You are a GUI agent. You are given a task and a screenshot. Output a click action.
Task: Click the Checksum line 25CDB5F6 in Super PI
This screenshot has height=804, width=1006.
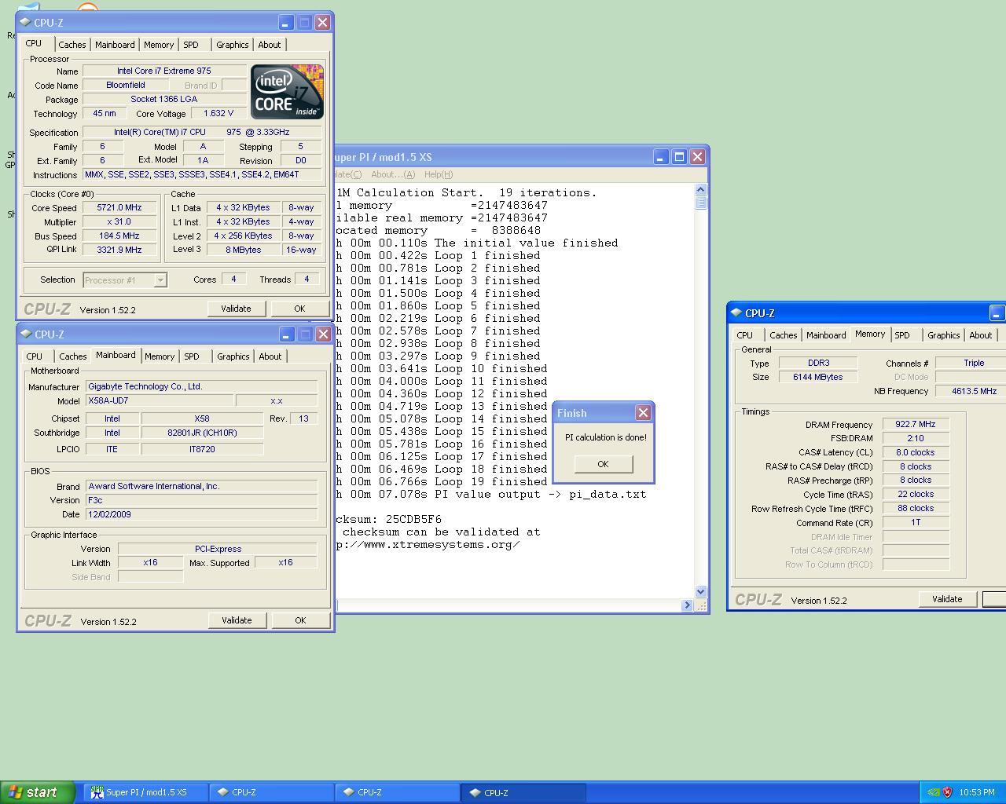388,520
